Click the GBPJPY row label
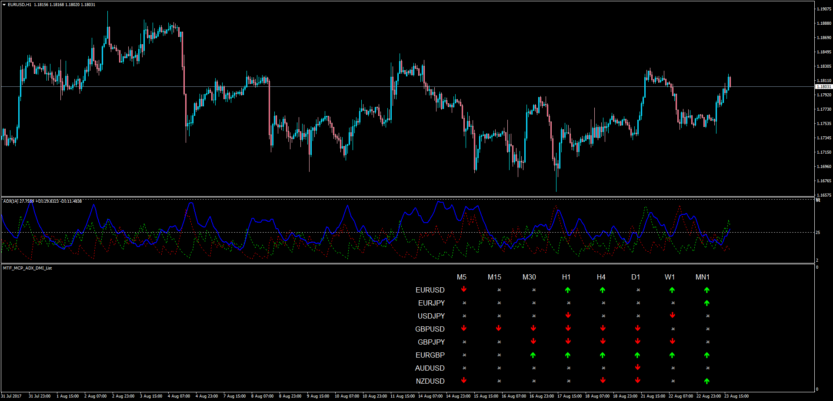The height and width of the screenshot is (401, 833). (x=431, y=342)
